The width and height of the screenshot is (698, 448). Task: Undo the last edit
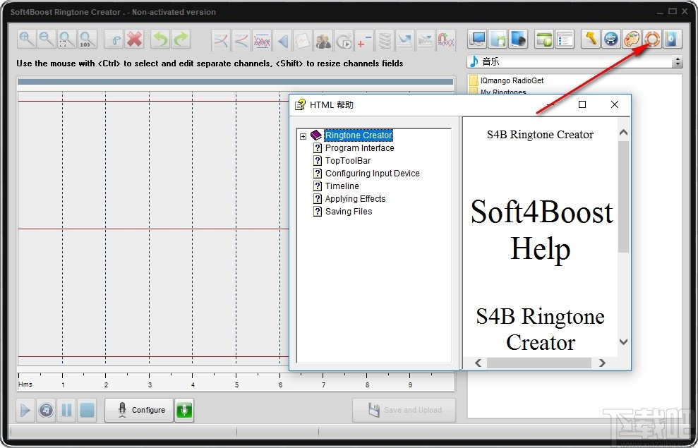(x=160, y=40)
